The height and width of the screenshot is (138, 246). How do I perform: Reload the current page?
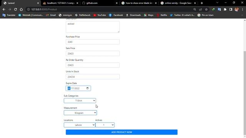(15, 9)
